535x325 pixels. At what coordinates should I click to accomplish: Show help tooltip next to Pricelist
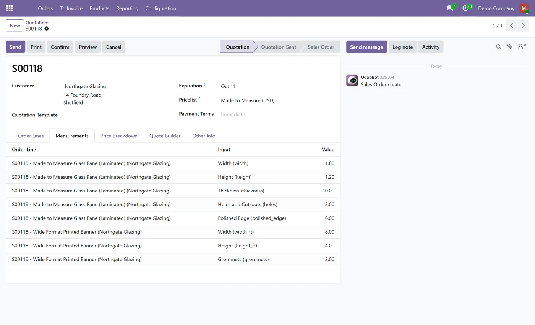199,98
